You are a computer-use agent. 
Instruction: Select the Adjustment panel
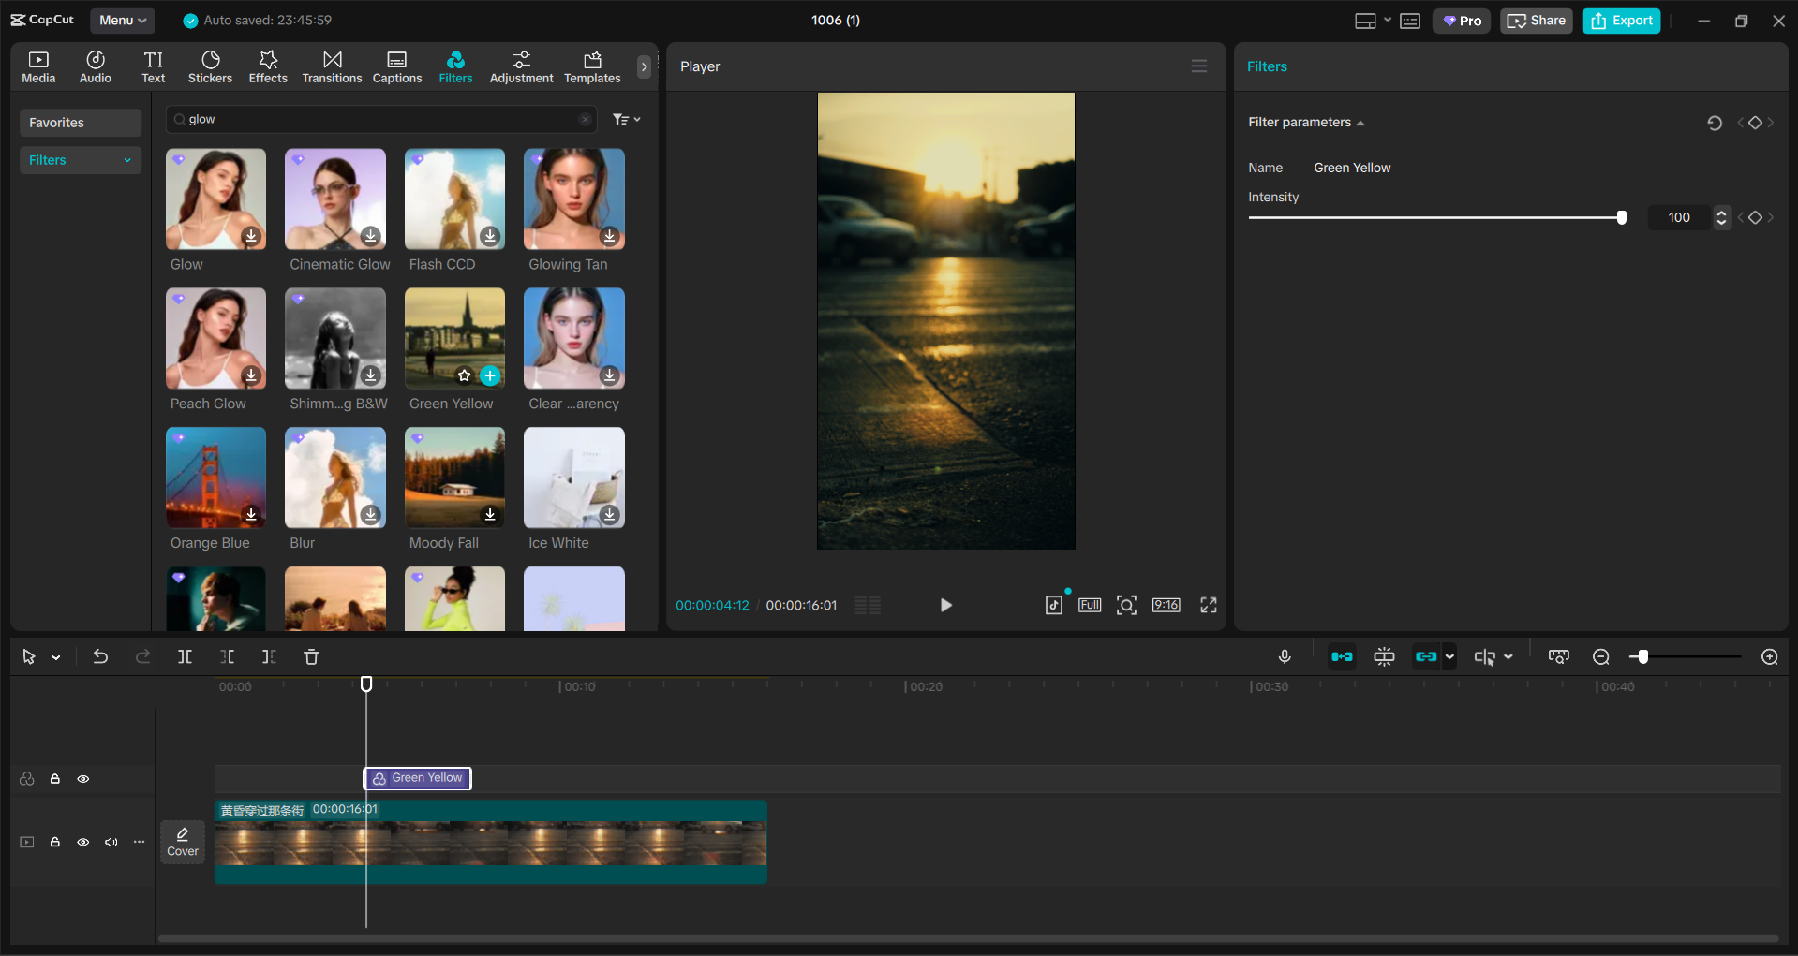(x=521, y=66)
